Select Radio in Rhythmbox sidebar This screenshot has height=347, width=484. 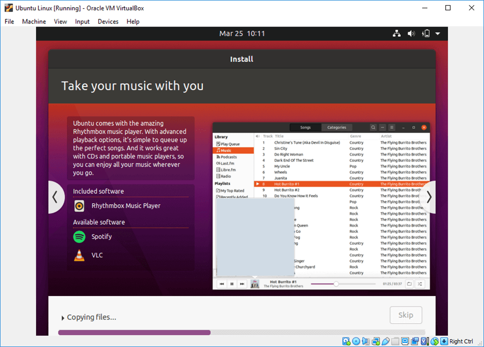point(224,177)
